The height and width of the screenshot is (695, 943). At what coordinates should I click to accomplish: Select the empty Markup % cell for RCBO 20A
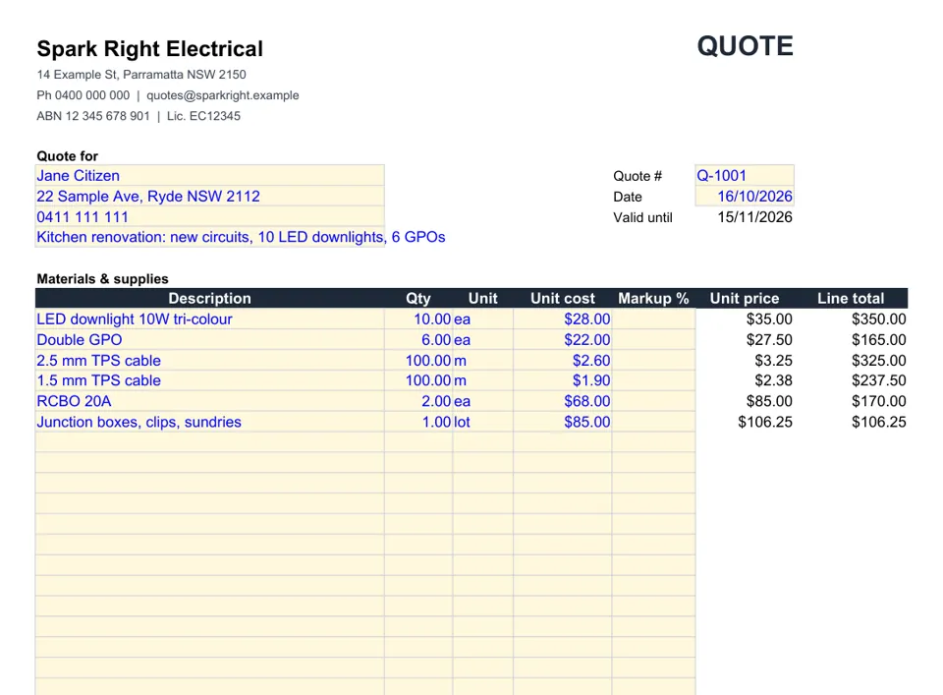point(654,401)
